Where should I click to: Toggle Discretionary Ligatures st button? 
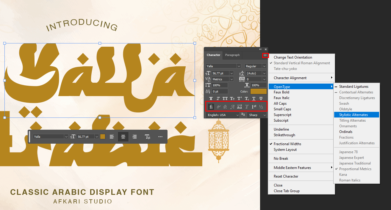click(x=225, y=107)
